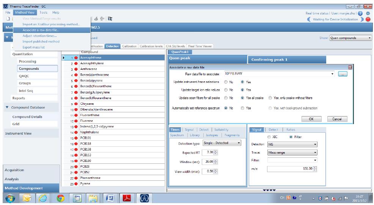Click the Chrome icon in the taskbar

click(60, 197)
